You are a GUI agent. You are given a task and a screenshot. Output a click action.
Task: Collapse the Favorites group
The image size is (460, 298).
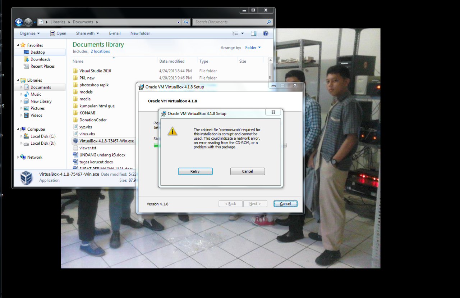18,45
